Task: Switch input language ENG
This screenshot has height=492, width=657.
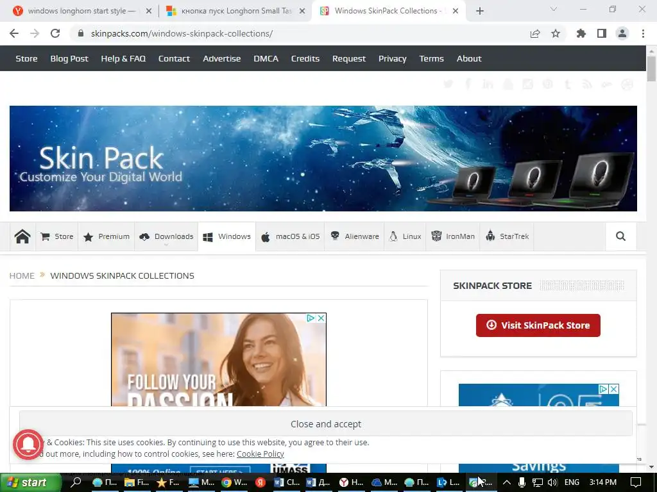Action: point(572,482)
